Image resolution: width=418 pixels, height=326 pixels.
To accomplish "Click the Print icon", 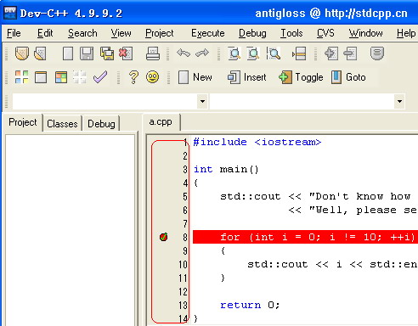I will (x=153, y=53).
